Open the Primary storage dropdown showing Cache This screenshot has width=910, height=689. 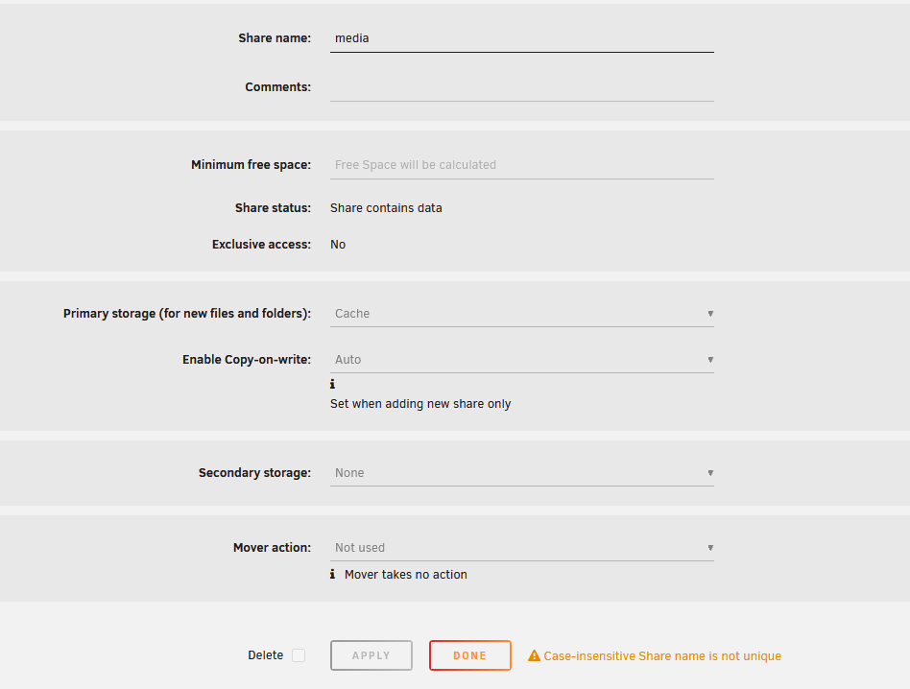[522, 313]
